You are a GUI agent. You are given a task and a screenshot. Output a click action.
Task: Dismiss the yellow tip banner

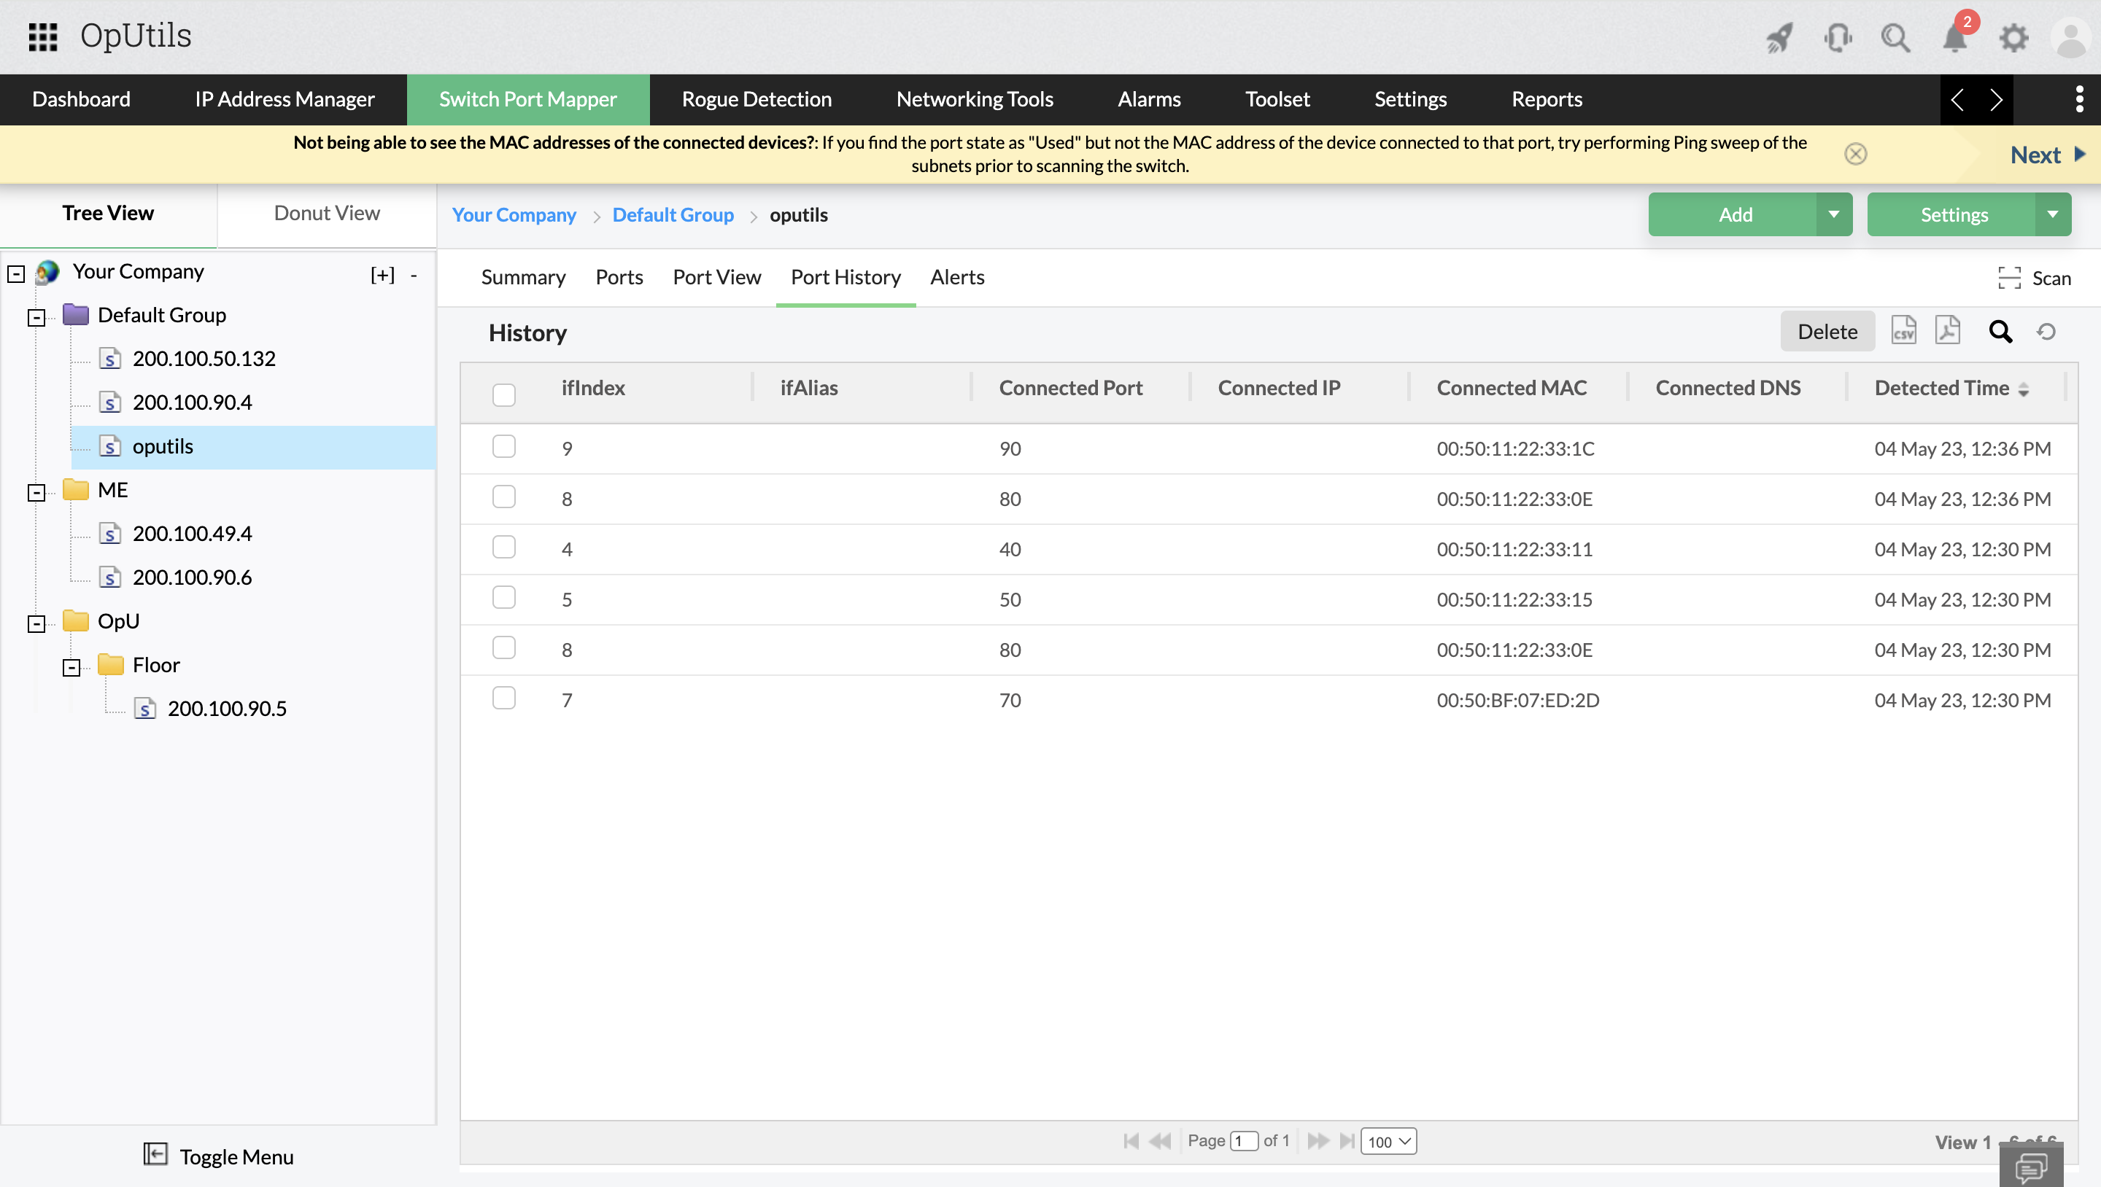1855,153
